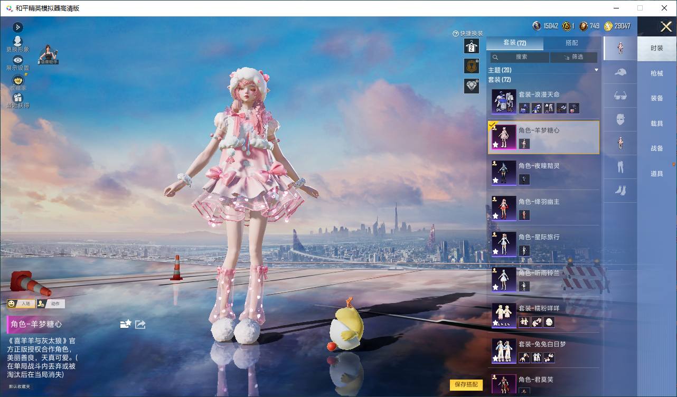
Task: Select the locked trophy outfit slot
Action: click(x=472, y=66)
